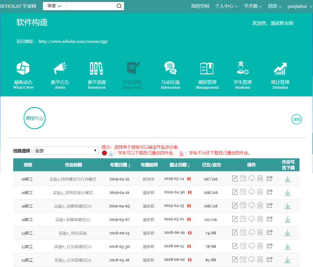The image size is (313, 267).
Task: Open the 互动交流 Interaction chat icon
Action: point(171,69)
